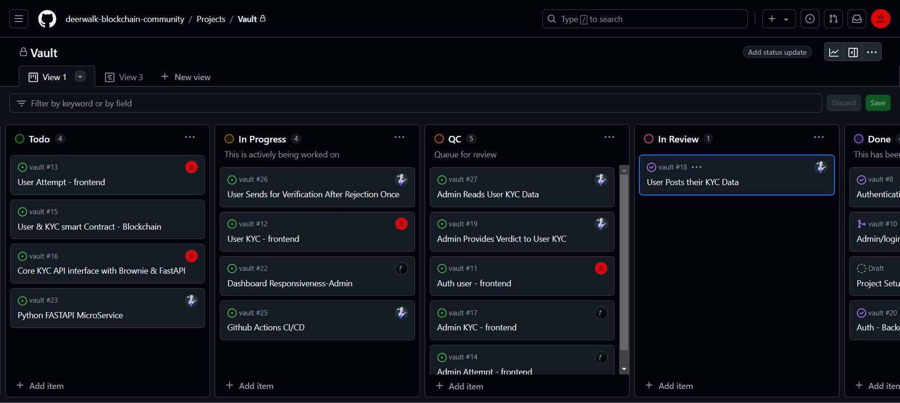Screen dimensions: 900x403
Task: Click assignee avatar on vault #23 card
Action: coord(191,300)
